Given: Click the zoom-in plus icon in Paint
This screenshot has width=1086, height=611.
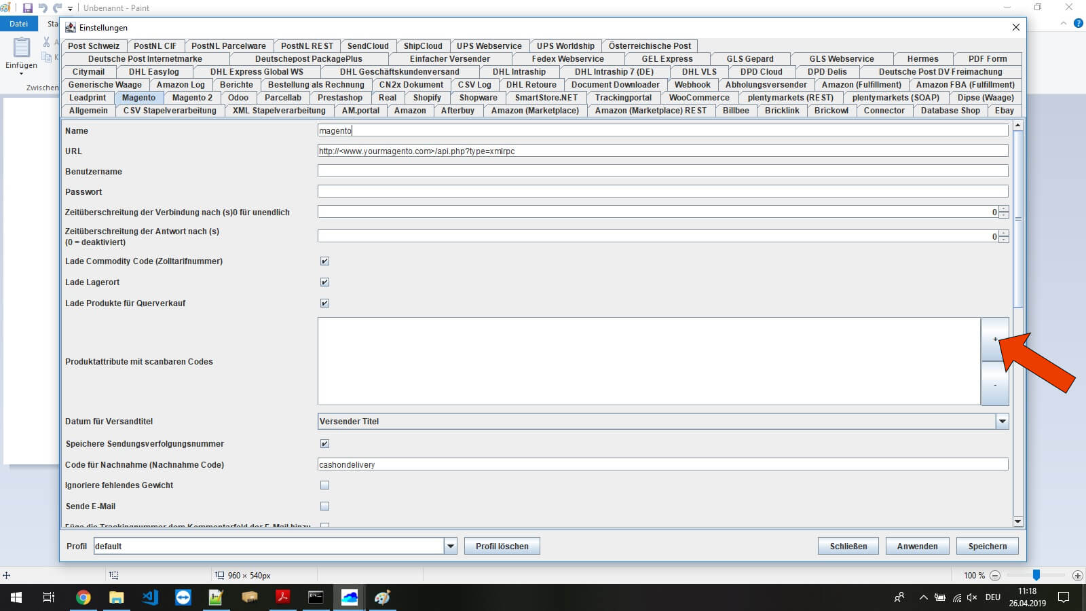Looking at the screenshot, I should click(x=1077, y=575).
